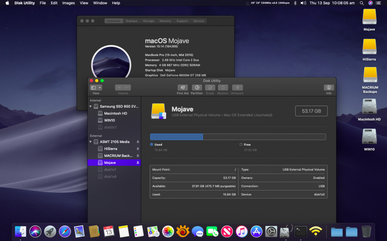Eject the HiSierra volume in sidebar
The image size is (387, 241).
tap(138, 149)
